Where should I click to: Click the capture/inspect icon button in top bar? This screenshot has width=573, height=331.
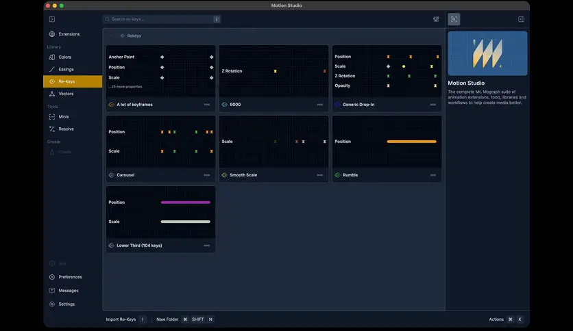454,19
